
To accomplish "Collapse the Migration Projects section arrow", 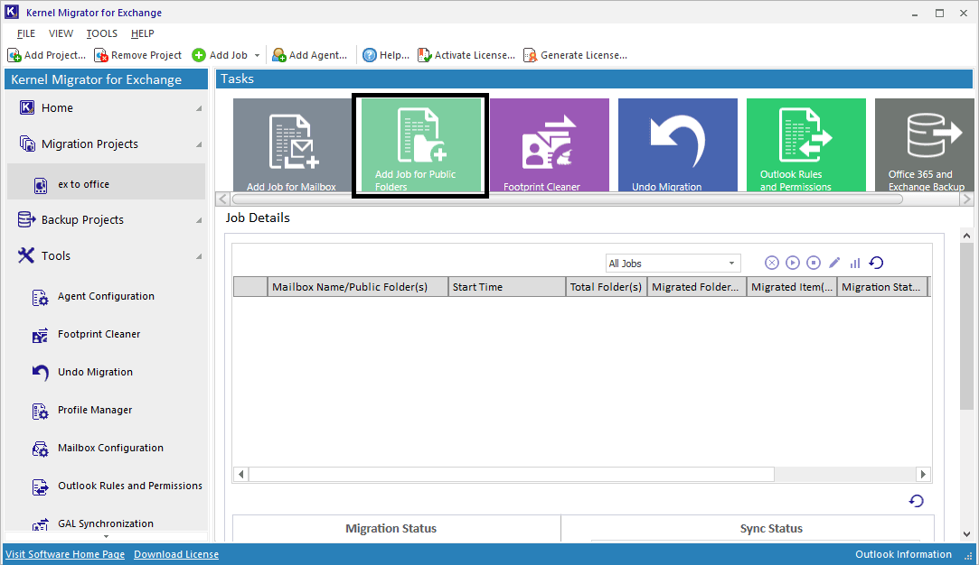I will [x=199, y=144].
